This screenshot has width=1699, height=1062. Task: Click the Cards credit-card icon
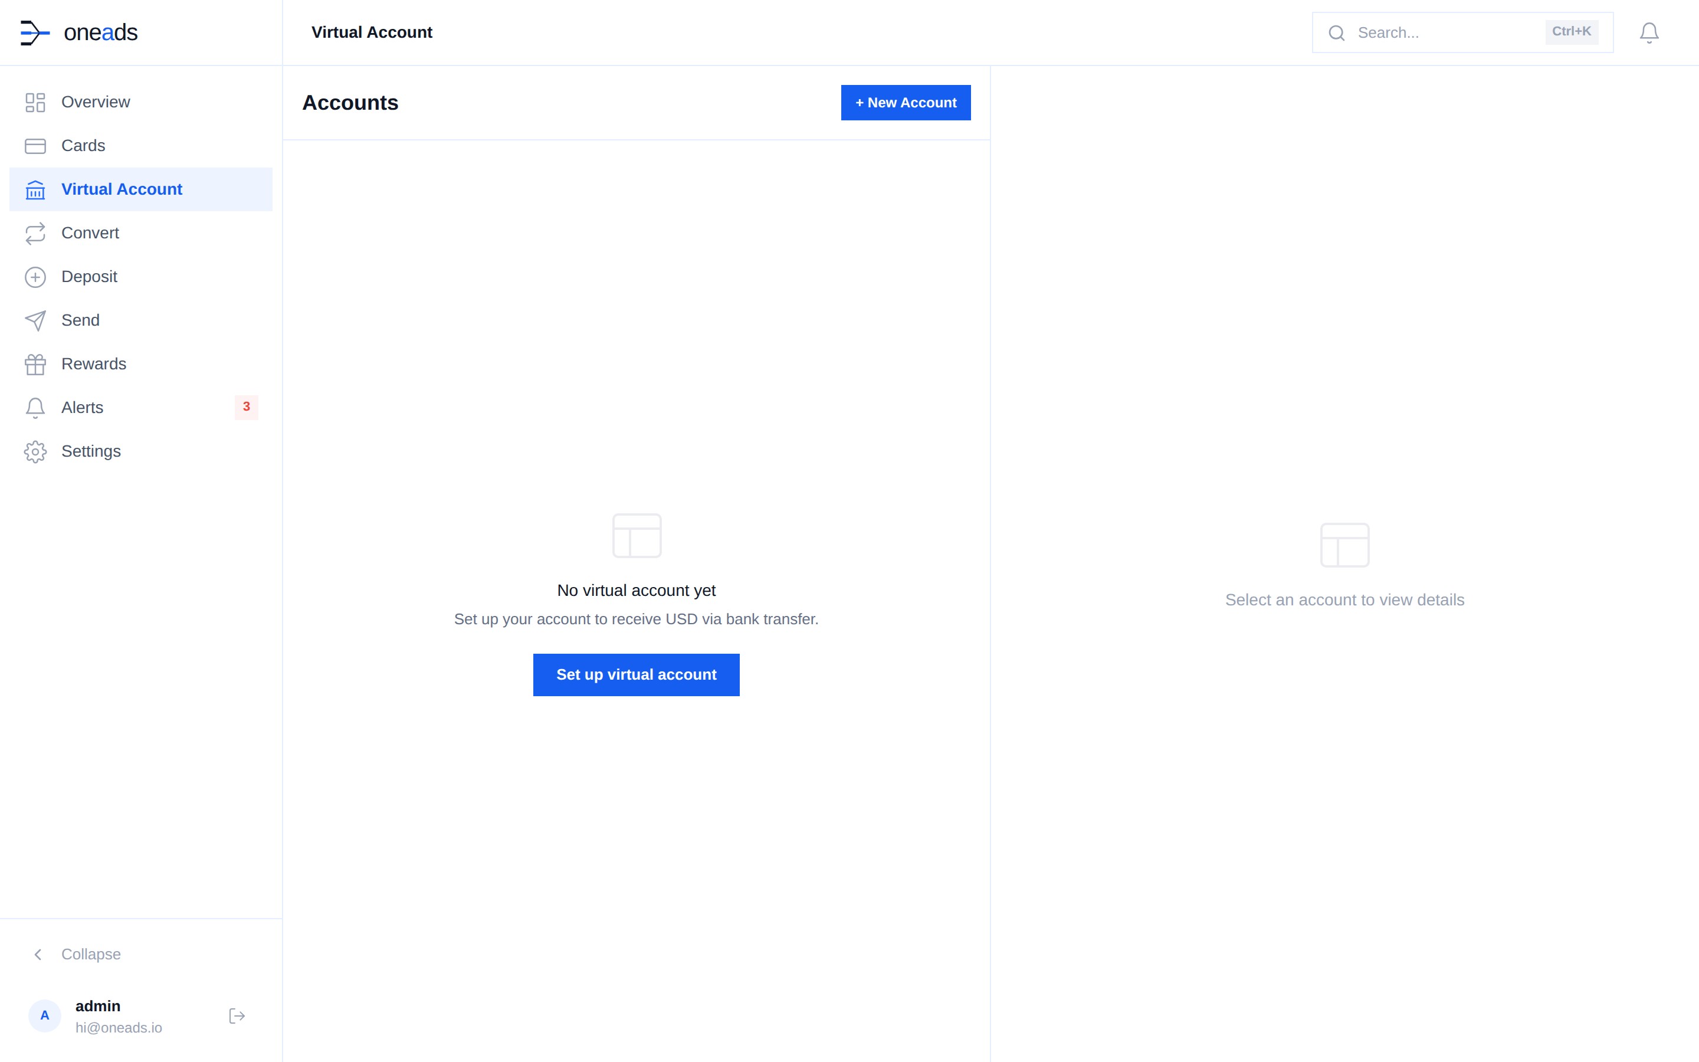[35, 146]
